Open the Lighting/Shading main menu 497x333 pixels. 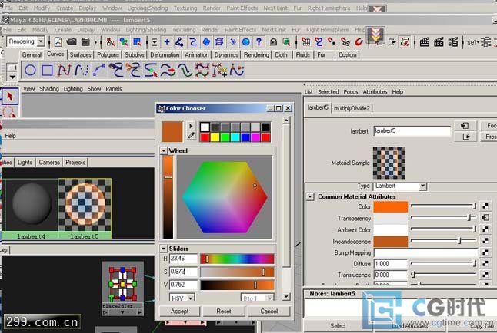[x=146, y=30]
